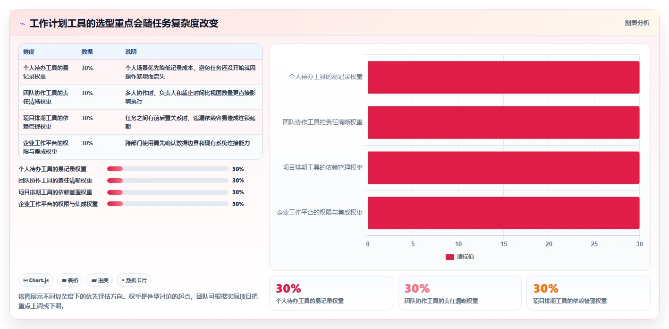
Task: Open the 30% card for 项目排期工具的依赖管理权重
Action: tap(588, 293)
